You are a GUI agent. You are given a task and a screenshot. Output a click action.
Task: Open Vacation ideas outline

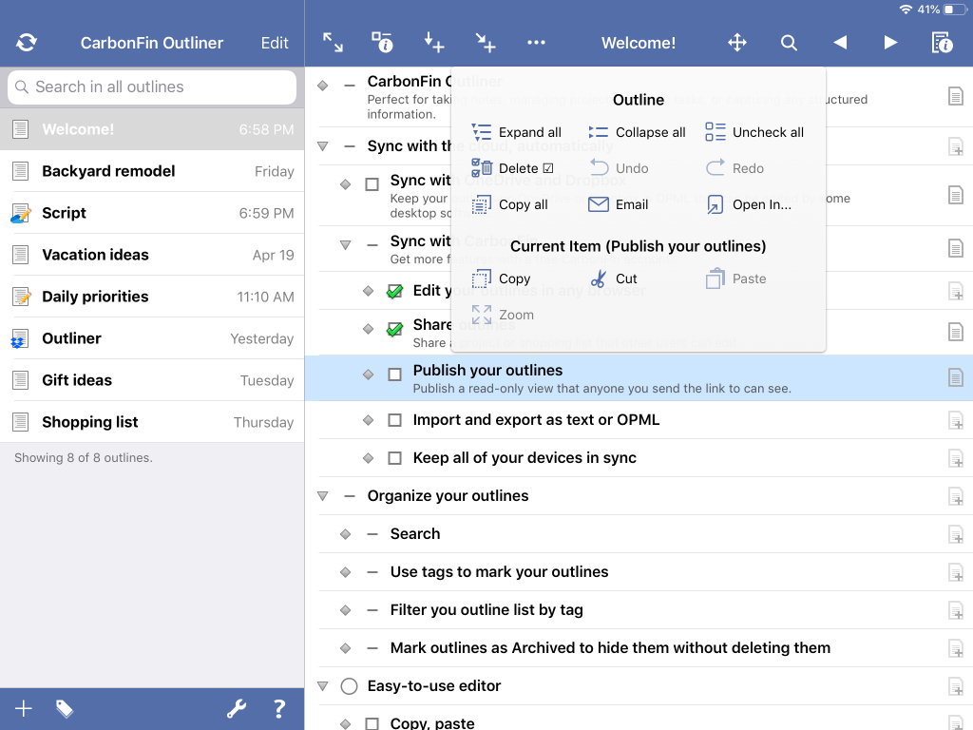152,255
